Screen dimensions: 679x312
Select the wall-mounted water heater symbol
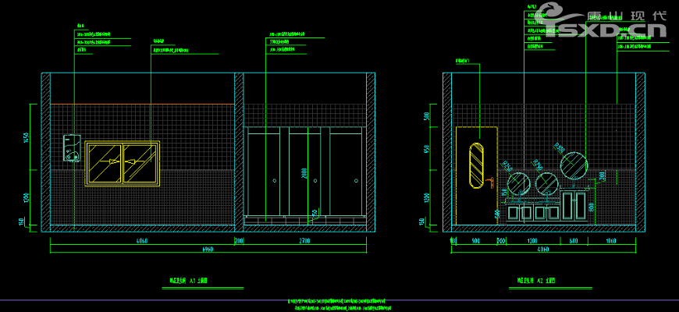pyautogui.click(x=72, y=148)
